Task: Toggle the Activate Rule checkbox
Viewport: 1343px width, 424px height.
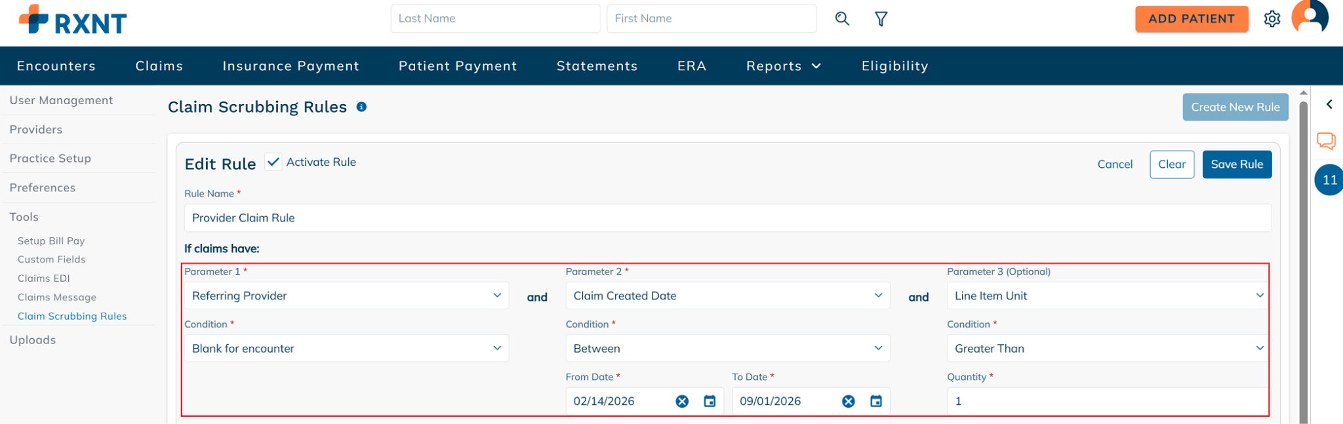Action: (273, 162)
